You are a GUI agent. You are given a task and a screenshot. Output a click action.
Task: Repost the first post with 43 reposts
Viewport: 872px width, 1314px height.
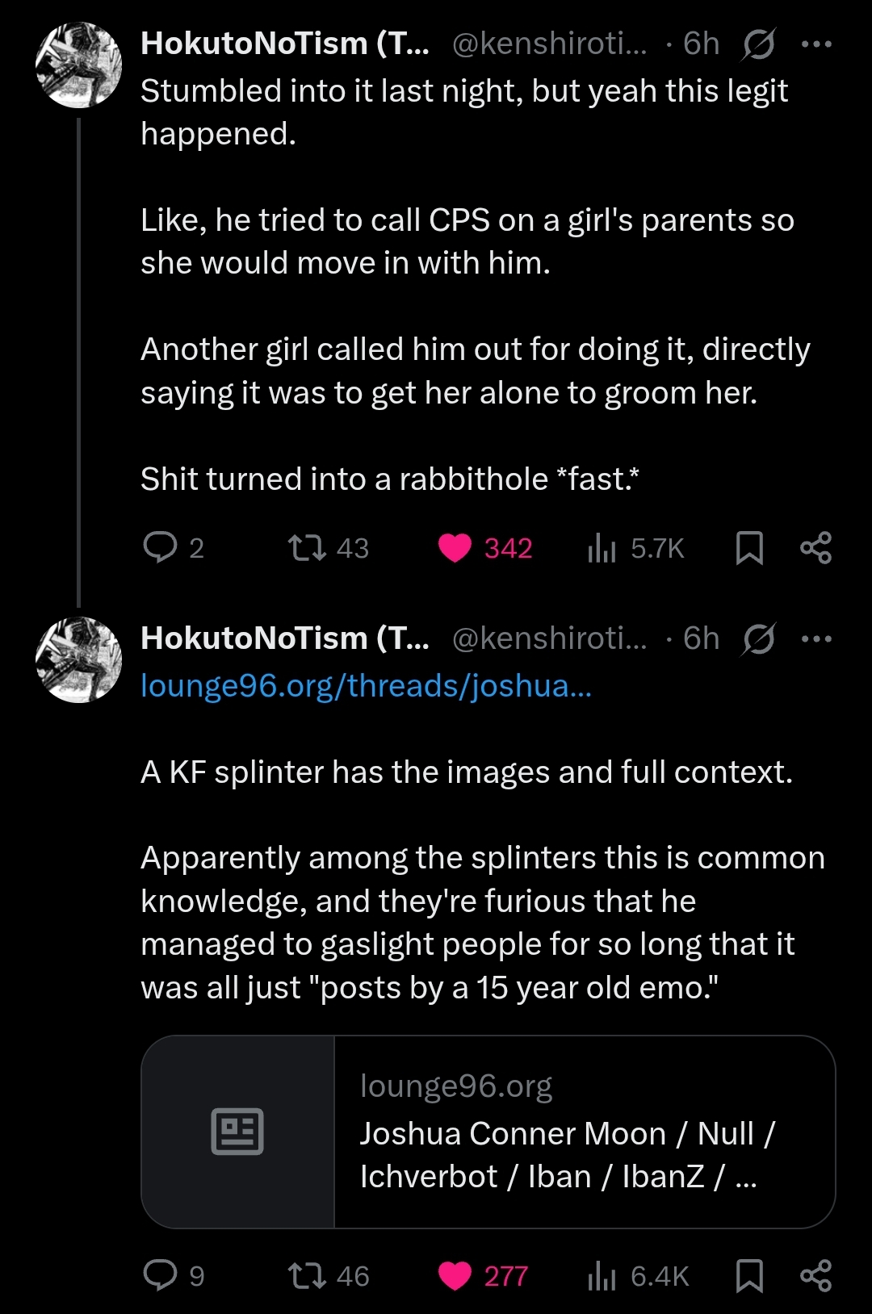pyautogui.click(x=307, y=547)
